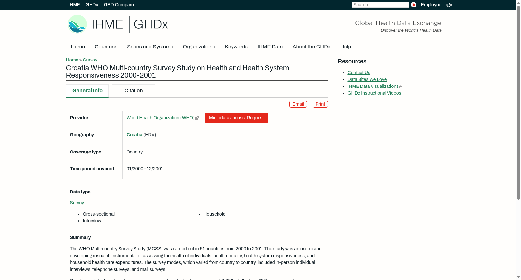Click the 'Interview' list item
This screenshot has width=521, height=280.
click(92, 221)
